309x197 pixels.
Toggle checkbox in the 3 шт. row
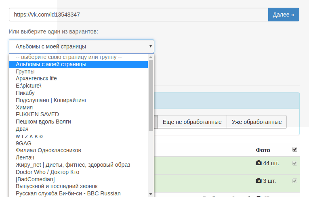(x=295, y=181)
